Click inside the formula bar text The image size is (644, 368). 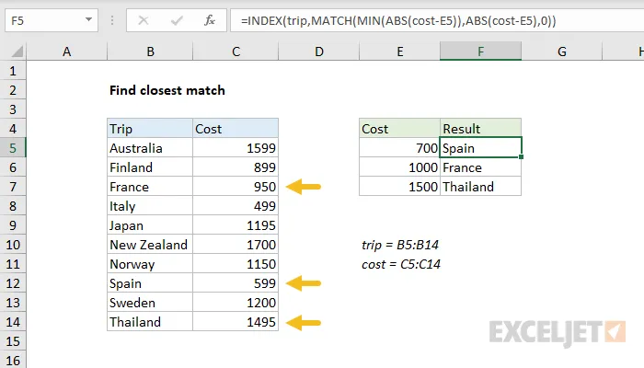(414, 18)
